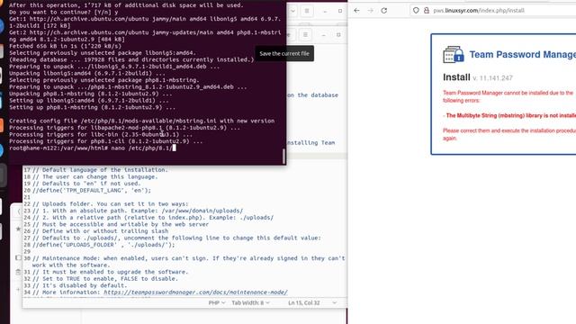
Task: Click the 'Install' heading in browser
Action: (456, 77)
